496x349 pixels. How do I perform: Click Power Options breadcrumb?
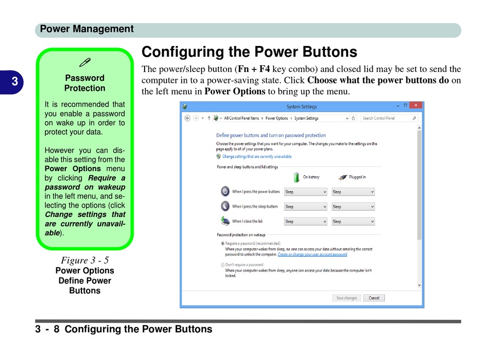coord(277,118)
